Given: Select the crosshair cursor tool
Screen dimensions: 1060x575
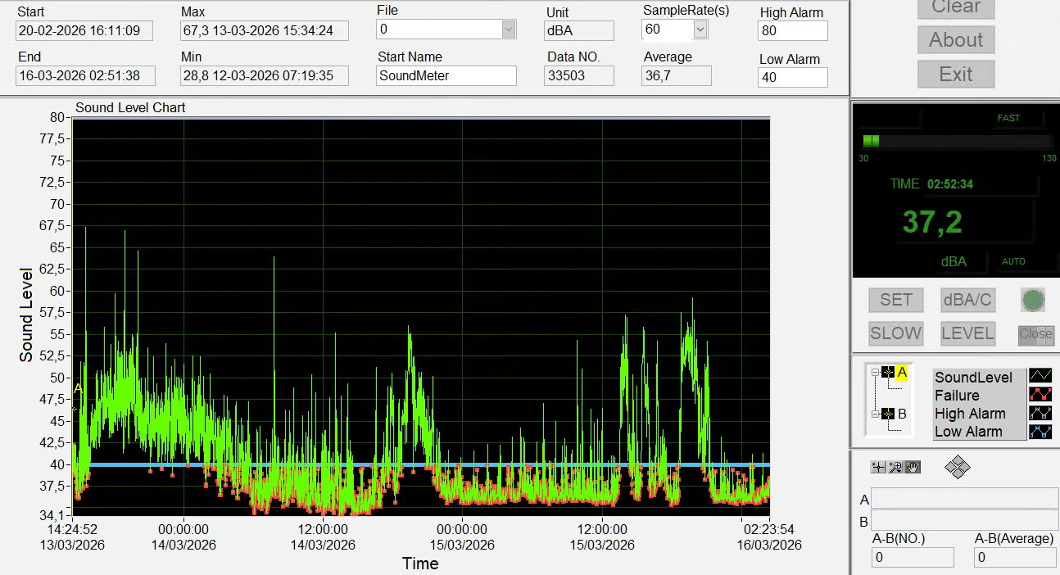Looking at the screenshot, I should click(x=878, y=467).
